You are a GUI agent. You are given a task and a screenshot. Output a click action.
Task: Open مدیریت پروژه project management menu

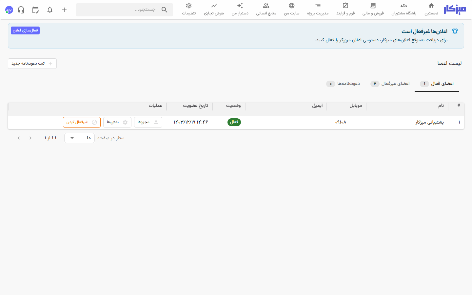pos(318,10)
